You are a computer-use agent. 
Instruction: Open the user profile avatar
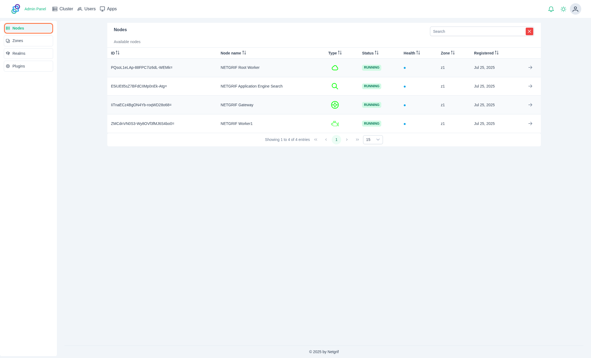pyautogui.click(x=575, y=9)
